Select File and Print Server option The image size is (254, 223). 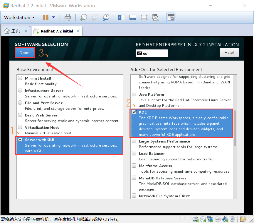click(x=20, y=103)
